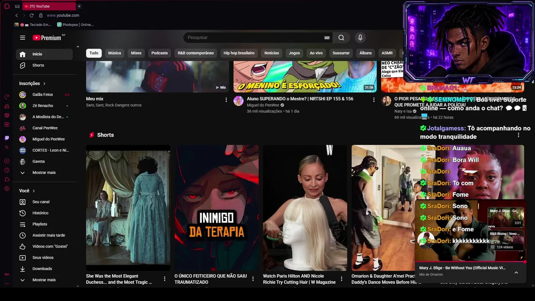Open options for O ÚNICO FEITICEIRO short
This screenshot has width=535, height=301.
pos(253,279)
